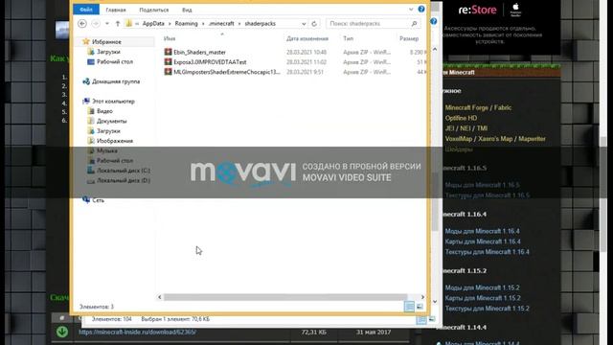Open the Главная ribbon tab
613x345 pixels.
[116, 10]
